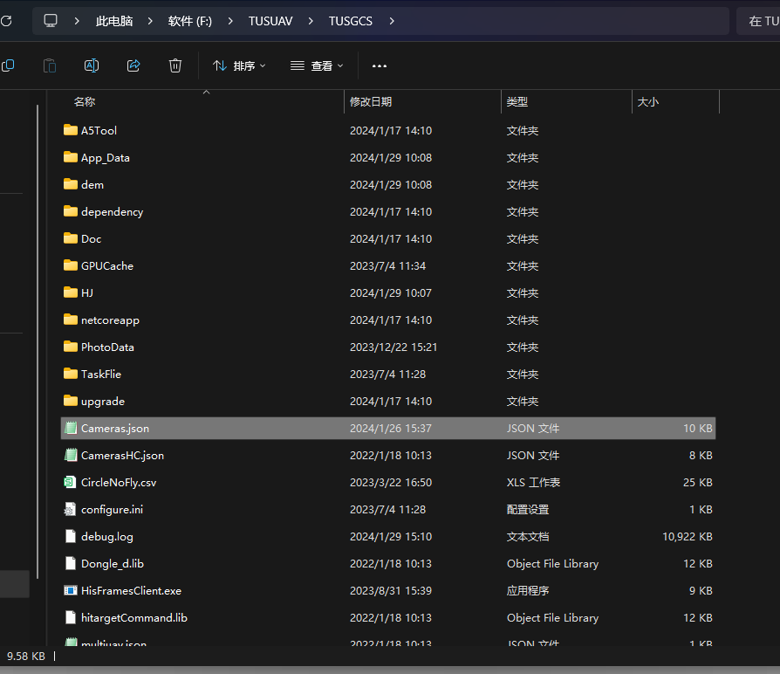Click the CamerasHC.json file icon
780x674 pixels.
71,455
